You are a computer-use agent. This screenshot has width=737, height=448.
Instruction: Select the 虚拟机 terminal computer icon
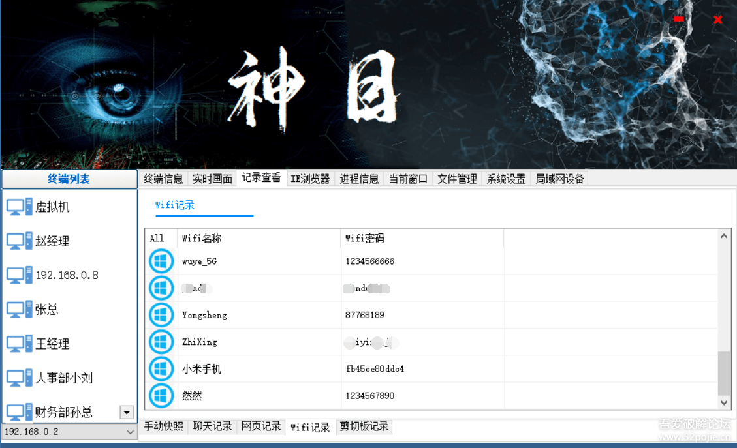(17, 206)
